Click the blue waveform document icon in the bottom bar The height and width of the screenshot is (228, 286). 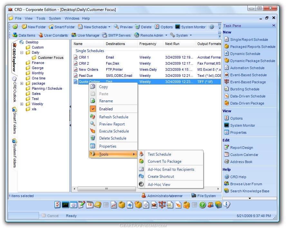pos(130,205)
